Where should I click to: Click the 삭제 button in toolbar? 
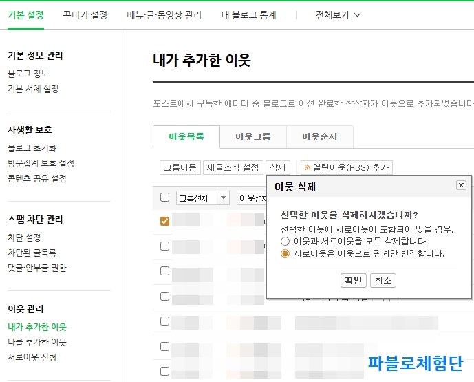278,167
